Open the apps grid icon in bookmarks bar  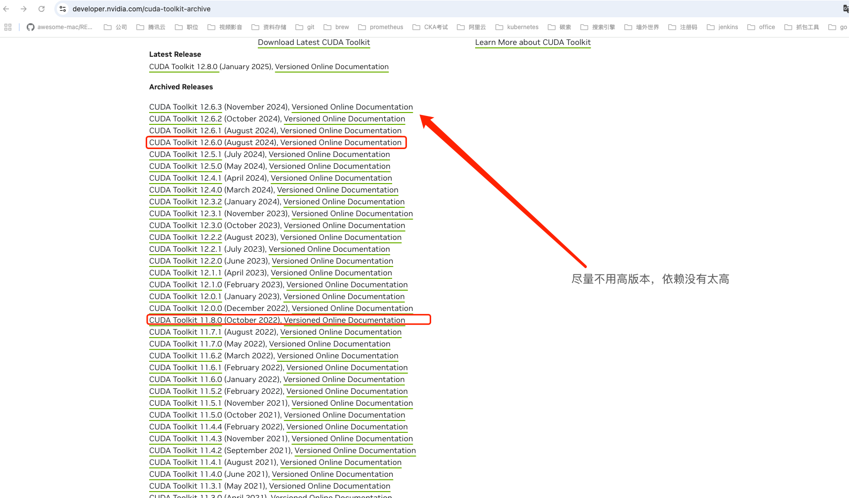tap(8, 27)
